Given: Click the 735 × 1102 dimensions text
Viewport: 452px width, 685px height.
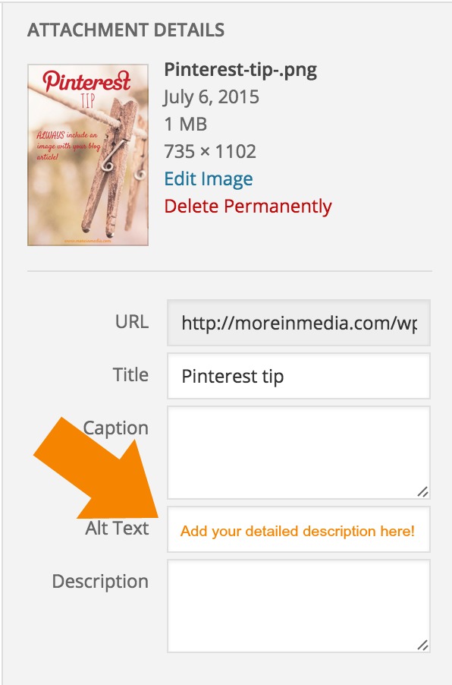Looking at the screenshot, I should (x=210, y=152).
